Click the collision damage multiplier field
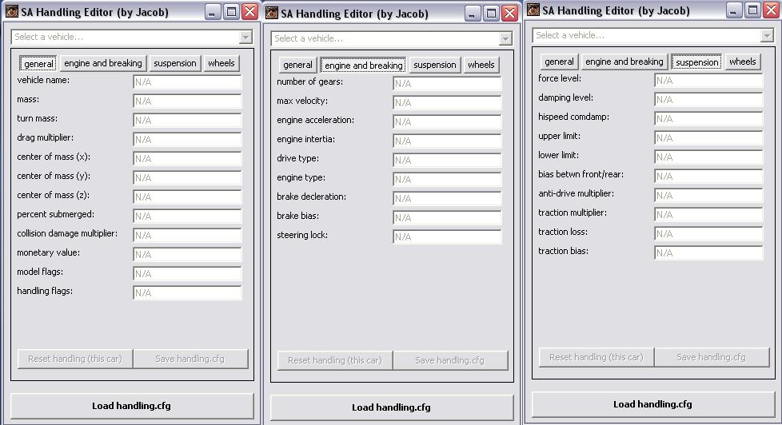 pos(187,235)
